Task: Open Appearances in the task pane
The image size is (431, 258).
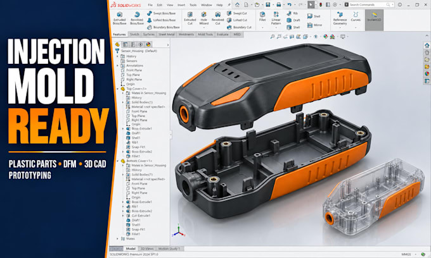Action: tap(427, 74)
